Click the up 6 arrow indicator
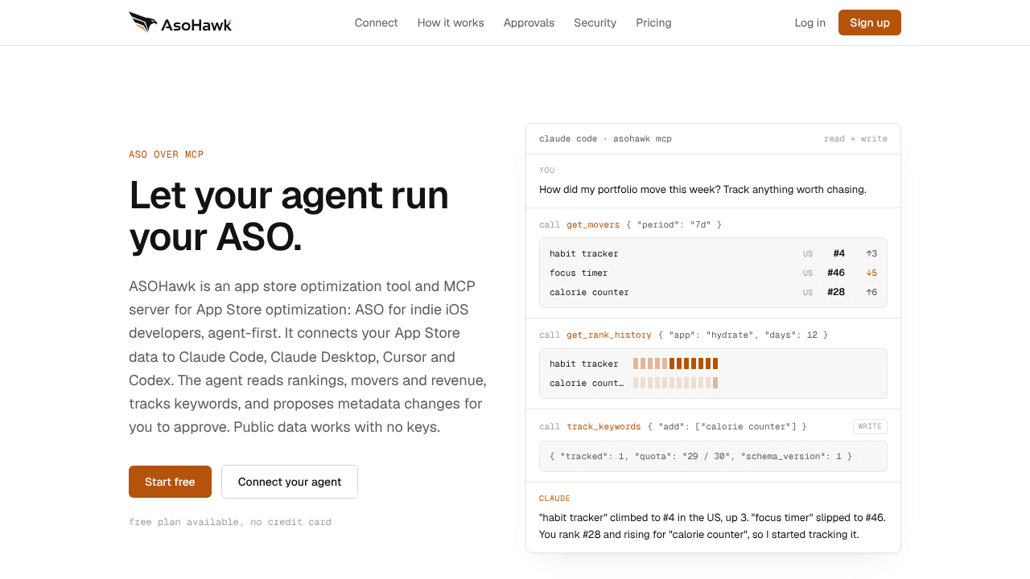This screenshot has height=579, width=1030. pos(871,292)
